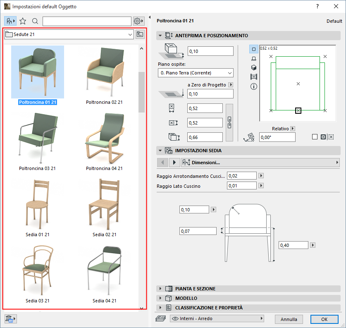Click the chain link proportions icon
The image size is (346, 328).
(230, 122)
